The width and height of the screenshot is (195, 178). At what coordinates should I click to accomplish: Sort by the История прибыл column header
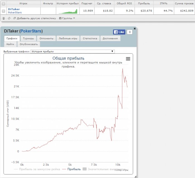pos(68,3)
